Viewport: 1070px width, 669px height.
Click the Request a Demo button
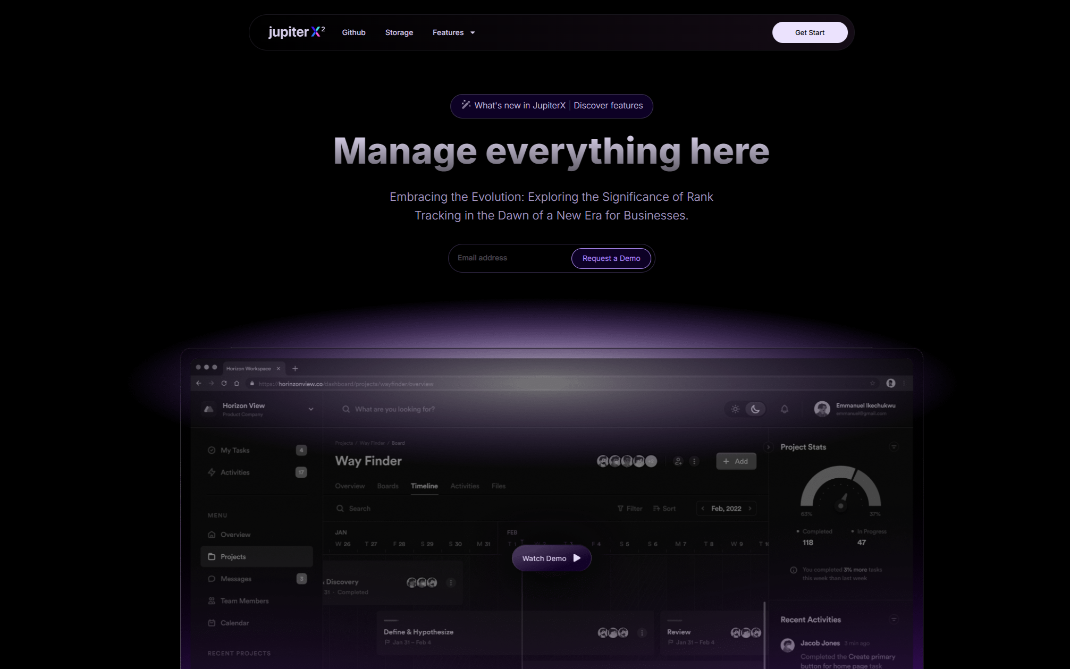(611, 258)
